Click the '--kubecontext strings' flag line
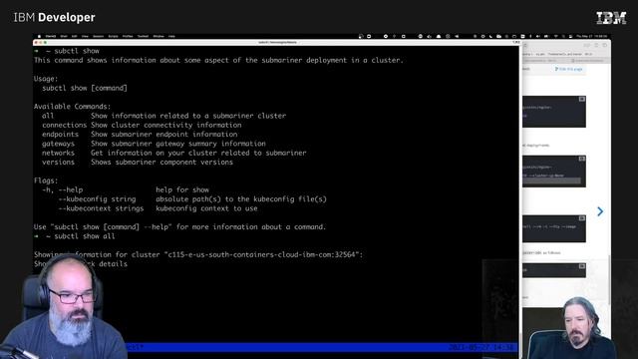The height and width of the screenshot is (359, 638). tap(158, 208)
